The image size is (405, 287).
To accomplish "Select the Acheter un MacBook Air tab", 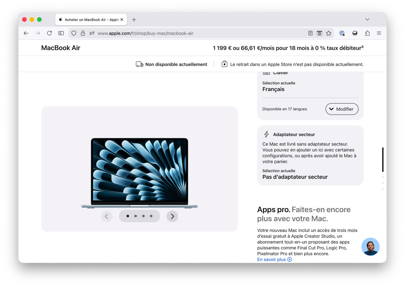I will click(x=89, y=20).
